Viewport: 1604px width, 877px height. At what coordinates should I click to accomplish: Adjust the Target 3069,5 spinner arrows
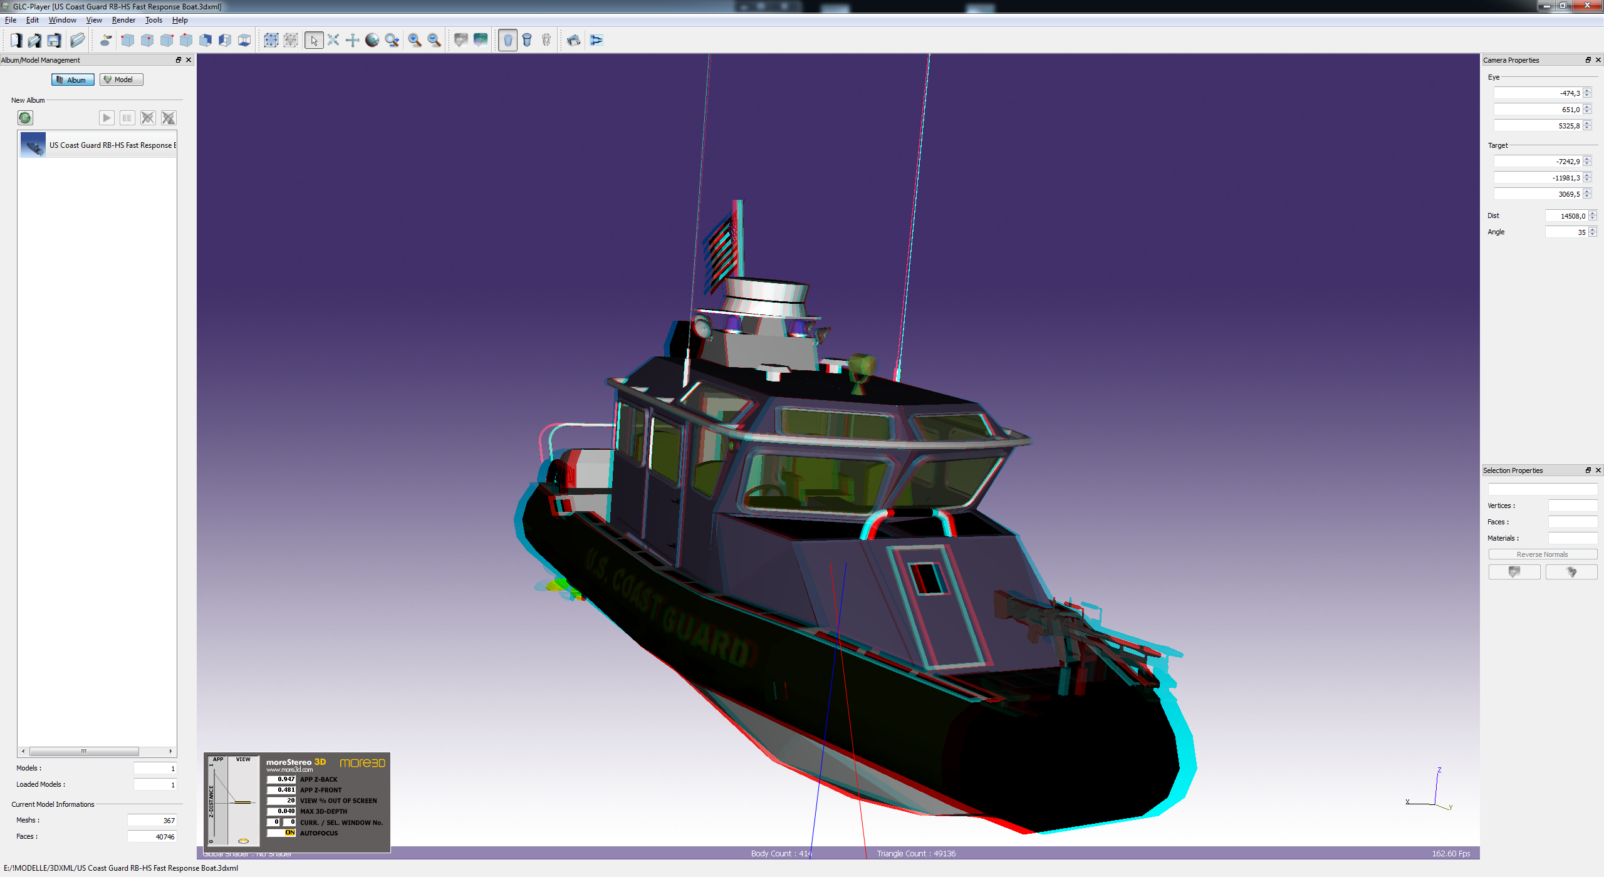[x=1587, y=194]
